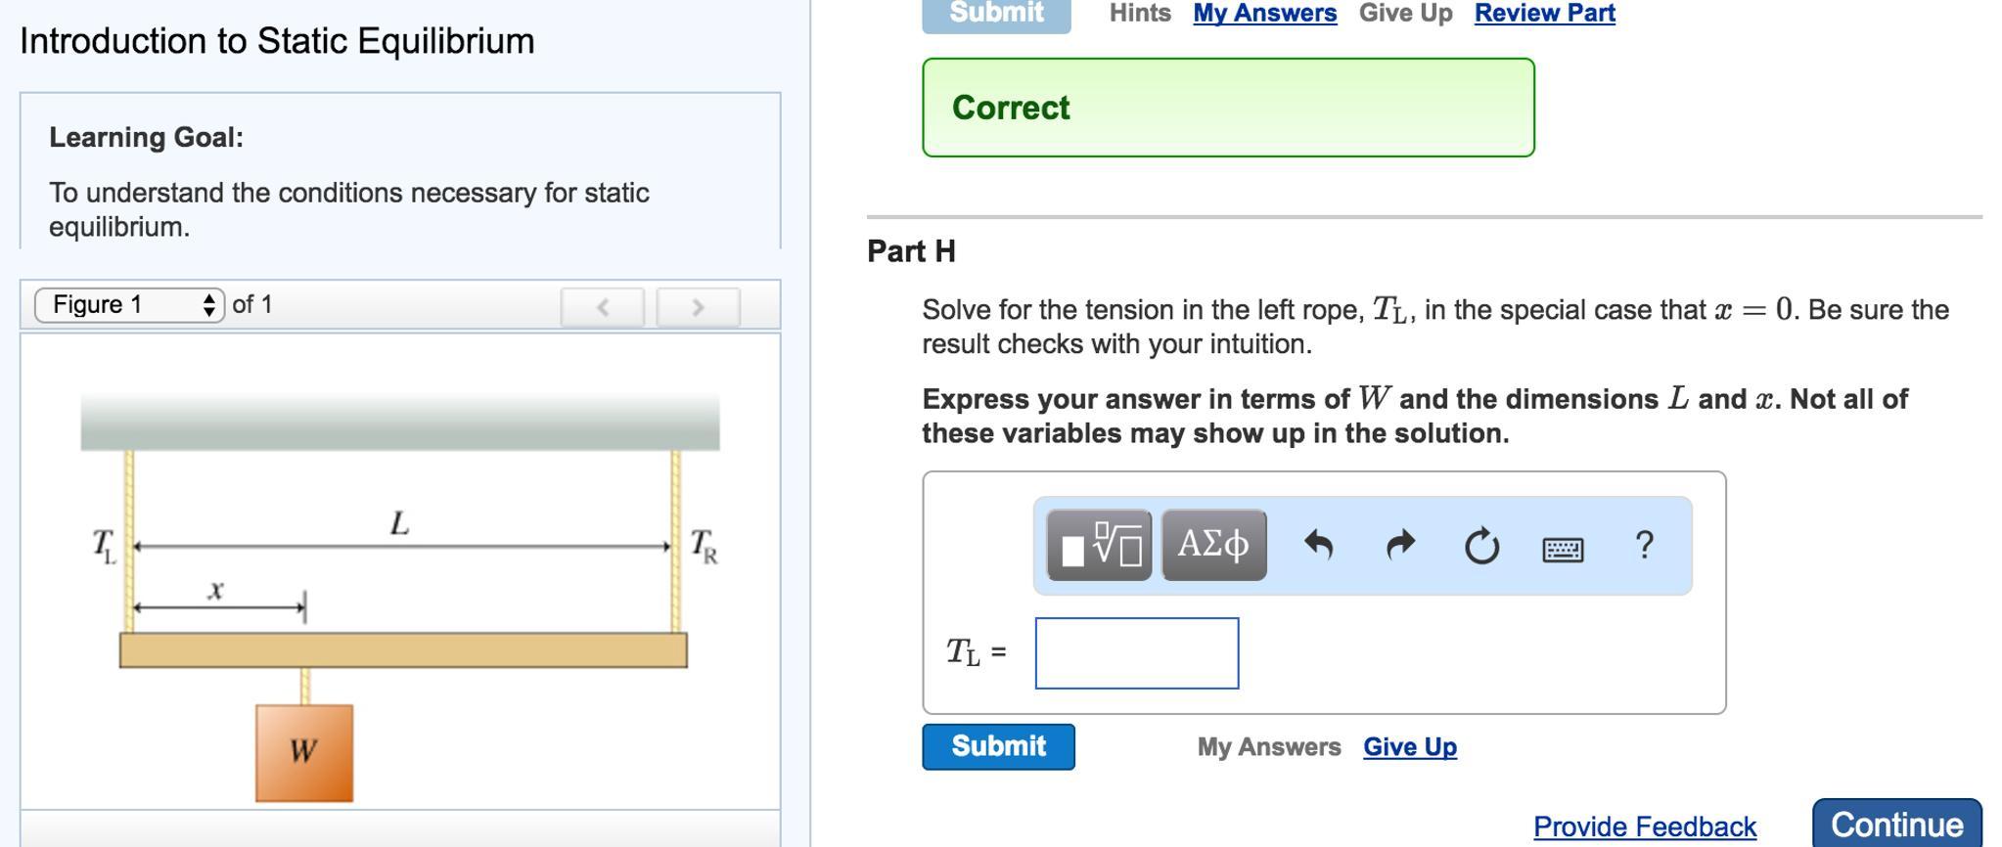The width and height of the screenshot is (2002, 847).
Task: Click Give Up link for Part H
Action: click(1409, 747)
